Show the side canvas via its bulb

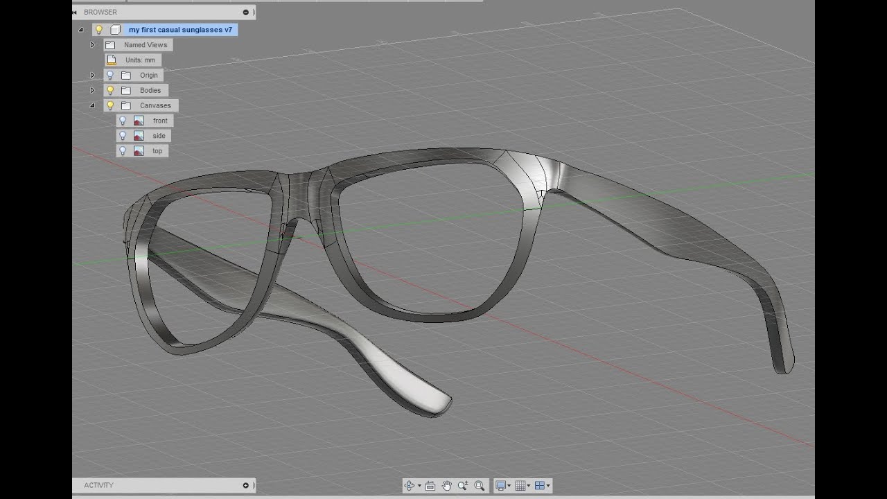click(123, 136)
